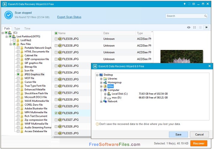Sort by the Name column header

pyautogui.click(x=62, y=33)
